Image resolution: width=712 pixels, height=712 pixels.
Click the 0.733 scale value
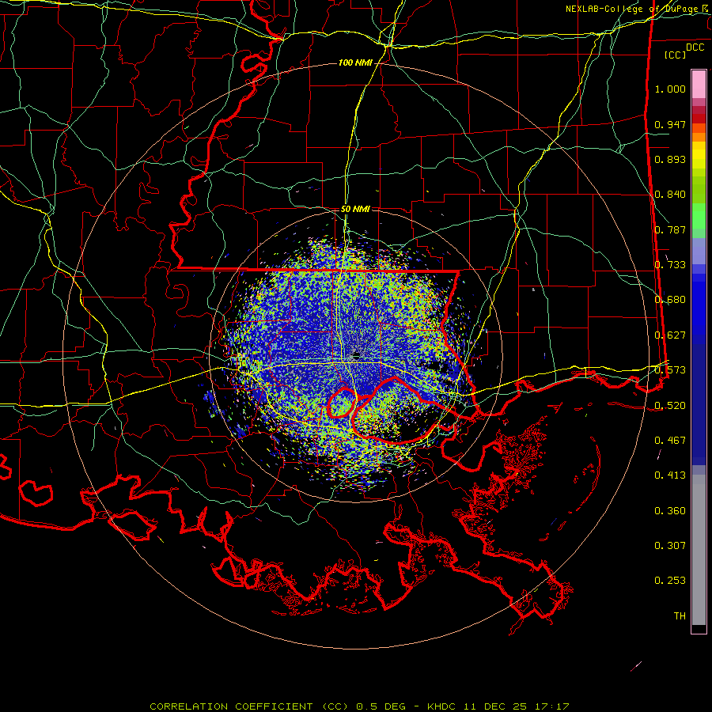(x=670, y=265)
